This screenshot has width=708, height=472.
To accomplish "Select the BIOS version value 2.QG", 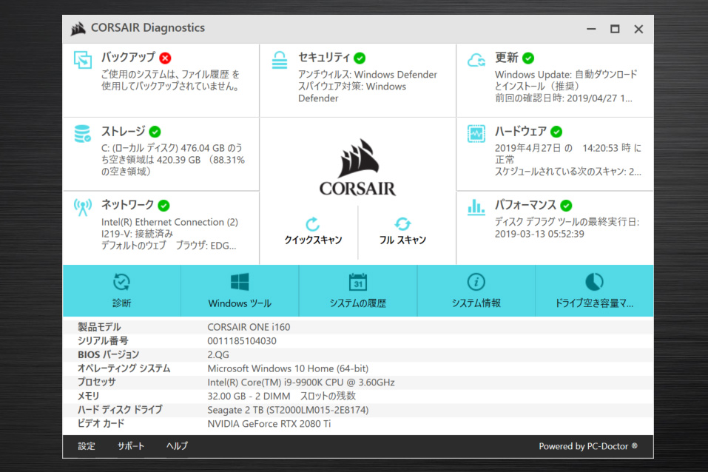I will point(218,354).
